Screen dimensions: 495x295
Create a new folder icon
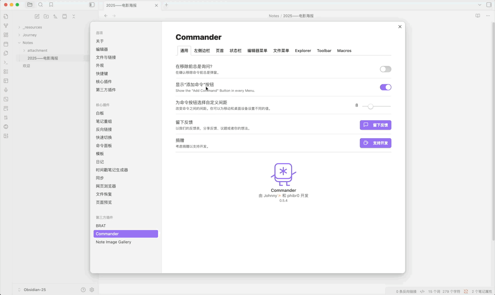click(x=46, y=16)
